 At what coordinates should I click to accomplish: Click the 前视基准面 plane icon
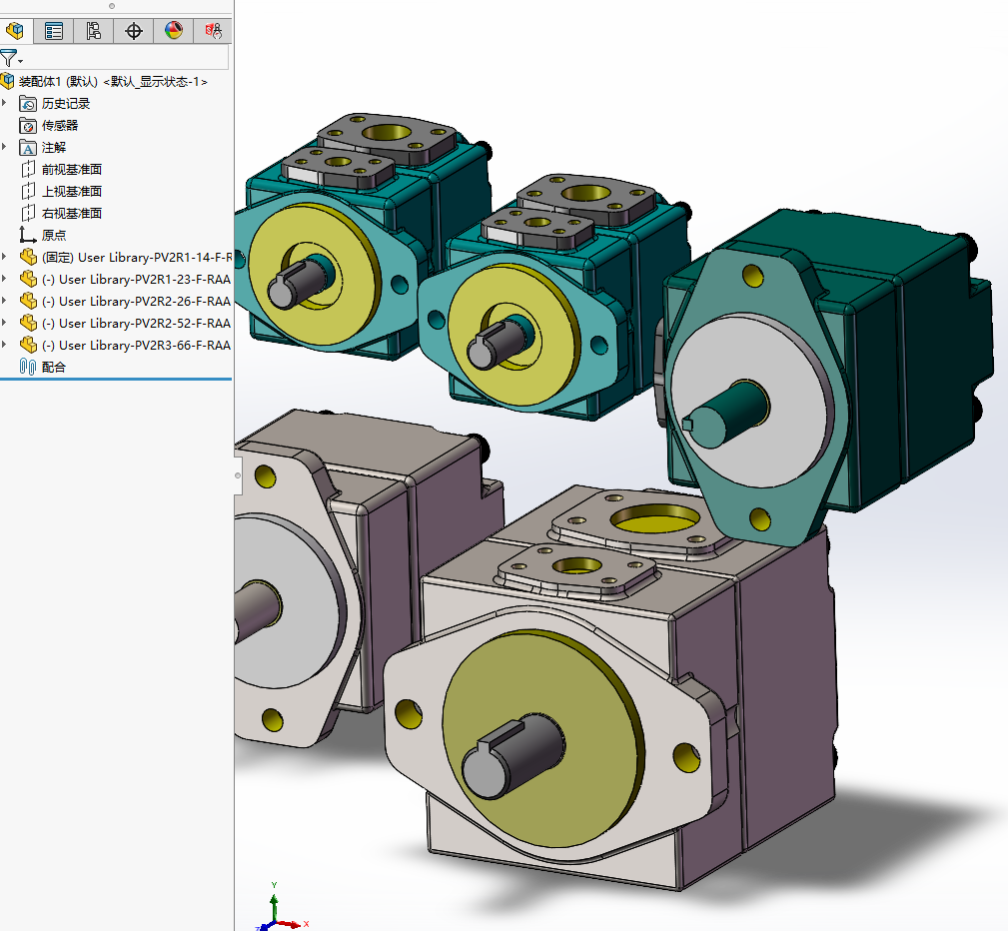tap(28, 169)
